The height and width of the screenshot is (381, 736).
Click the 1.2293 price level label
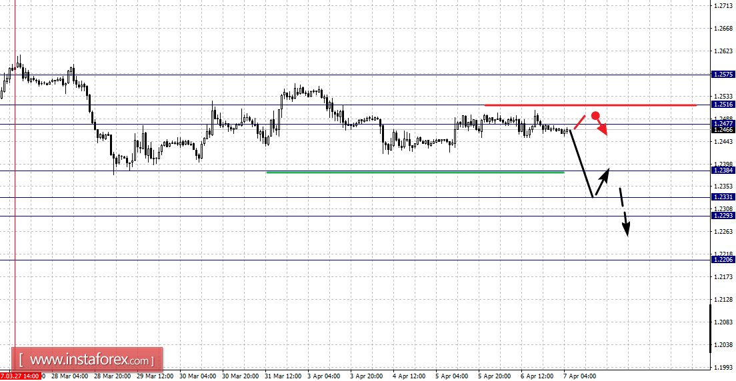point(723,216)
